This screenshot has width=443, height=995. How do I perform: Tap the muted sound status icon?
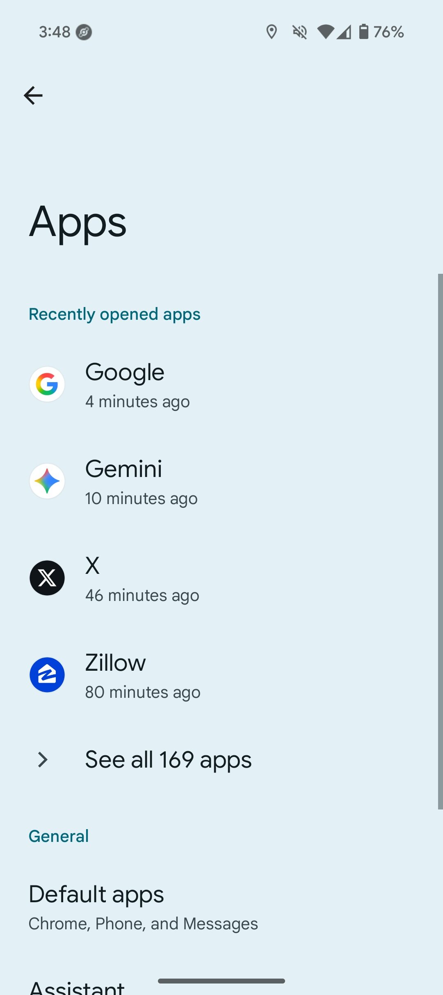pos(300,32)
